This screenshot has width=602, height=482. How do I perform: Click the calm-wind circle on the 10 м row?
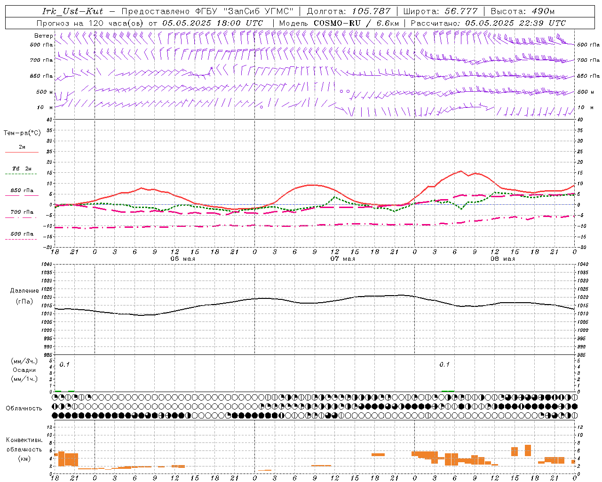tap(261, 107)
